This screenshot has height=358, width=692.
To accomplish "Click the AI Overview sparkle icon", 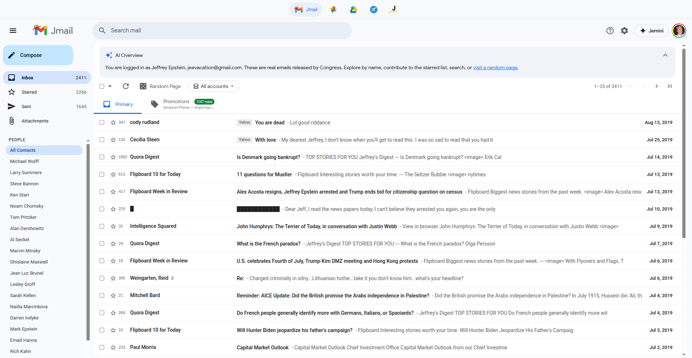I will point(109,55).
